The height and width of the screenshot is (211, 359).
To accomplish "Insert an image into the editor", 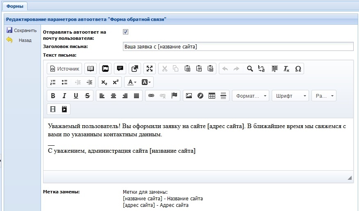I will 189,96.
